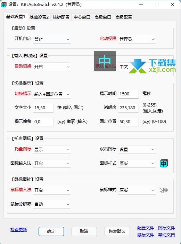
Task: Click the 文字大小 input field
Action: (x=43, y=108)
